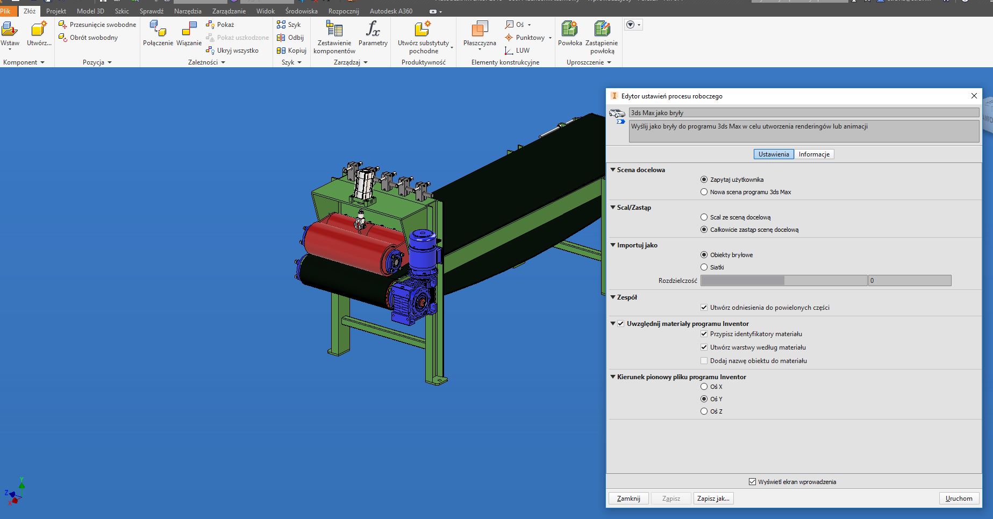
Task: Select the Odbij mirror tool
Action: point(290,38)
